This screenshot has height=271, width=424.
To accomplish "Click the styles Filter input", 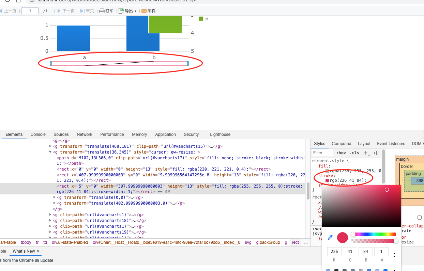I will [x=322, y=153].
